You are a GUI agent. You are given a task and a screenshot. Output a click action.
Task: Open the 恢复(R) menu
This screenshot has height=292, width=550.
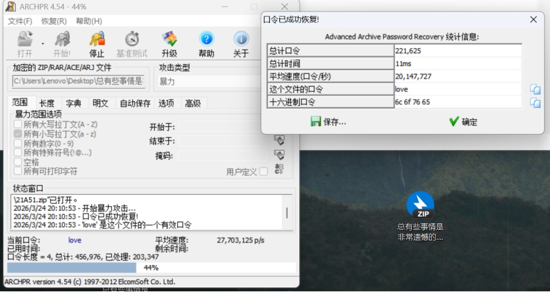54,21
